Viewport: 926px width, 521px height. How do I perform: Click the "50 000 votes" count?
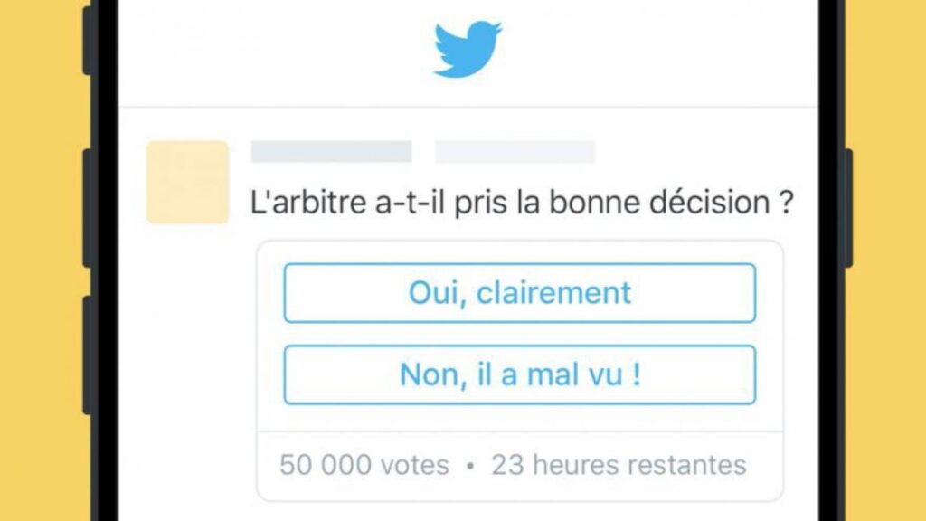(x=364, y=465)
